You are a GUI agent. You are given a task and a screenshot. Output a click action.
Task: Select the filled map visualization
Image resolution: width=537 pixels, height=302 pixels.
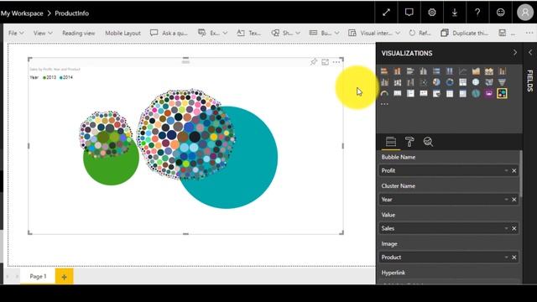point(488,82)
